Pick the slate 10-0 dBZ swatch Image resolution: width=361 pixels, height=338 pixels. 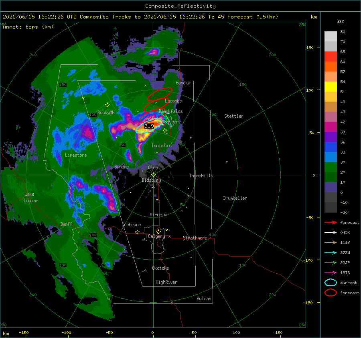point(331,187)
